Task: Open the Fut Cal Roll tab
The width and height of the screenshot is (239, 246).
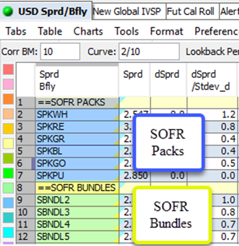Action: [x=193, y=11]
